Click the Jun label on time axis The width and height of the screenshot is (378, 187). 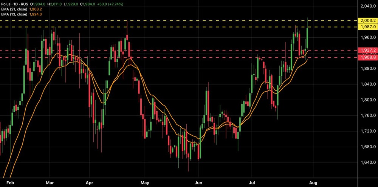(x=198, y=183)
